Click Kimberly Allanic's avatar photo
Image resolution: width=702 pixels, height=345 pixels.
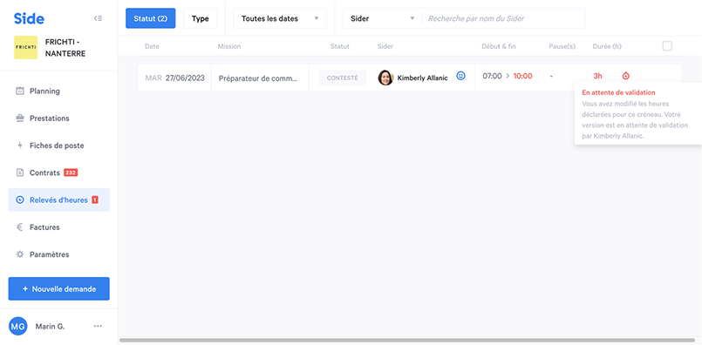coord(385,78)
